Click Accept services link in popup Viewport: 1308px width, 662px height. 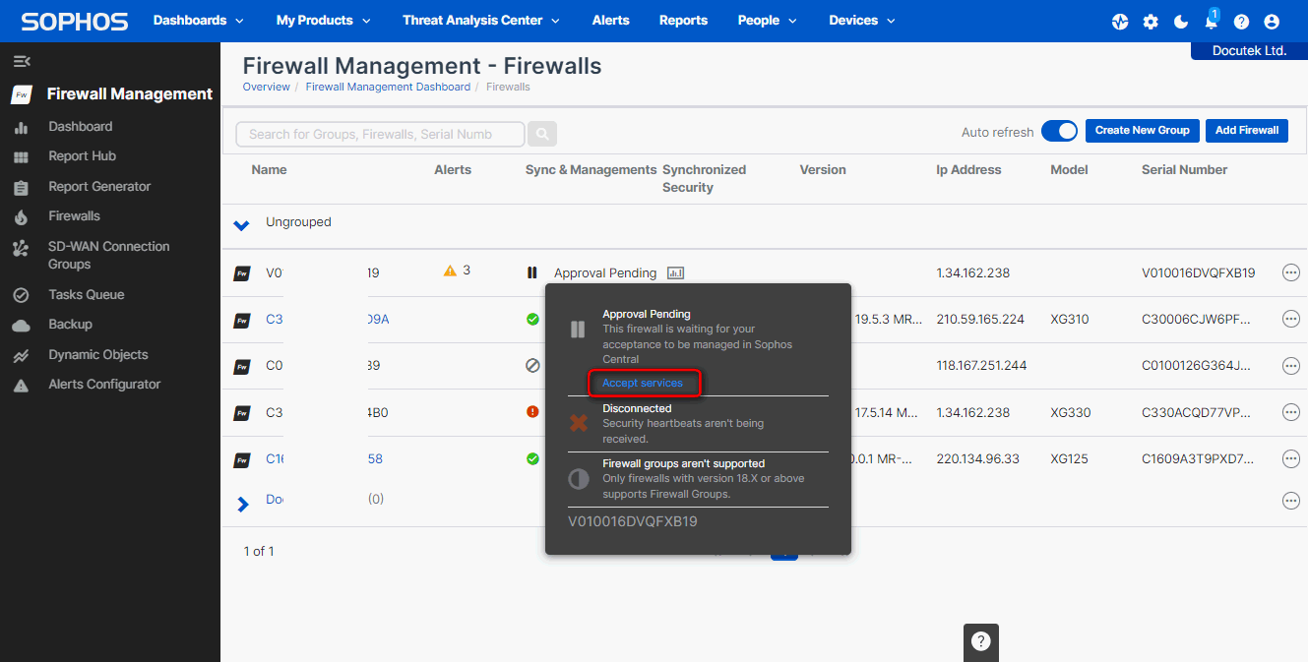(643, 383)
